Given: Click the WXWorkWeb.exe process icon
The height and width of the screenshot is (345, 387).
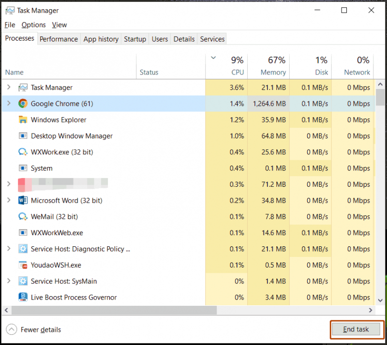Looking at the screenshot, I should pyautogui.click(x=23, y=233).
